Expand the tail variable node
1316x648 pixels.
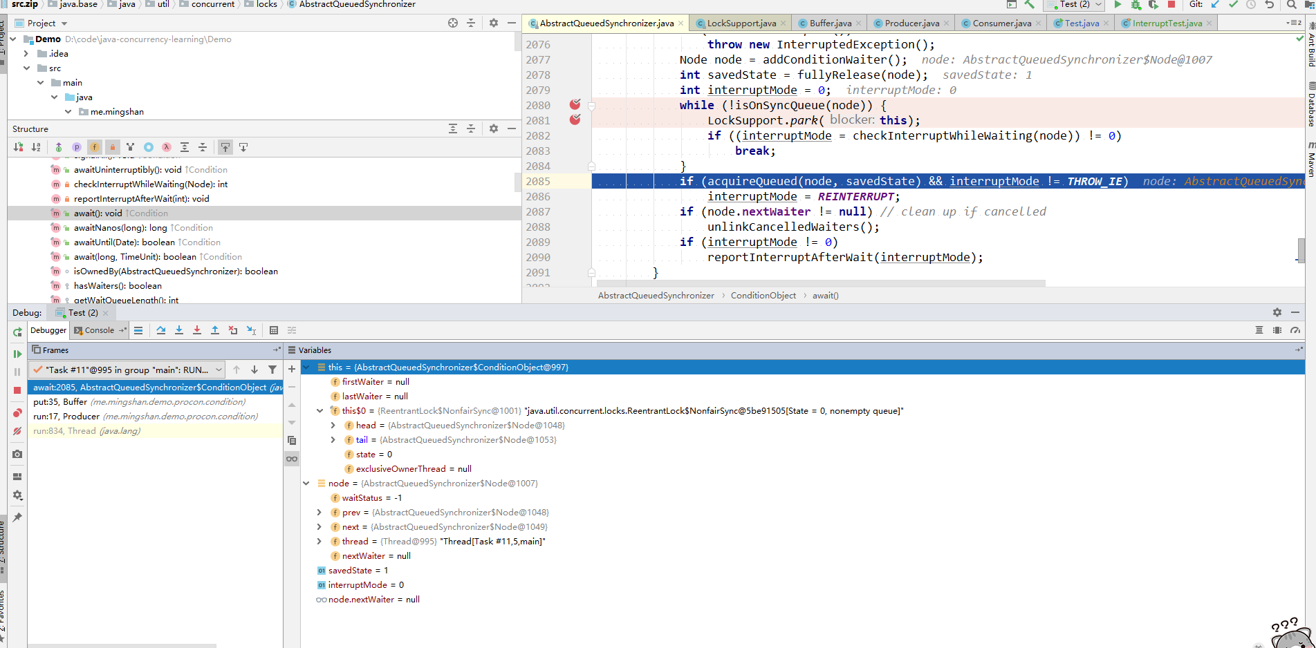333,439
